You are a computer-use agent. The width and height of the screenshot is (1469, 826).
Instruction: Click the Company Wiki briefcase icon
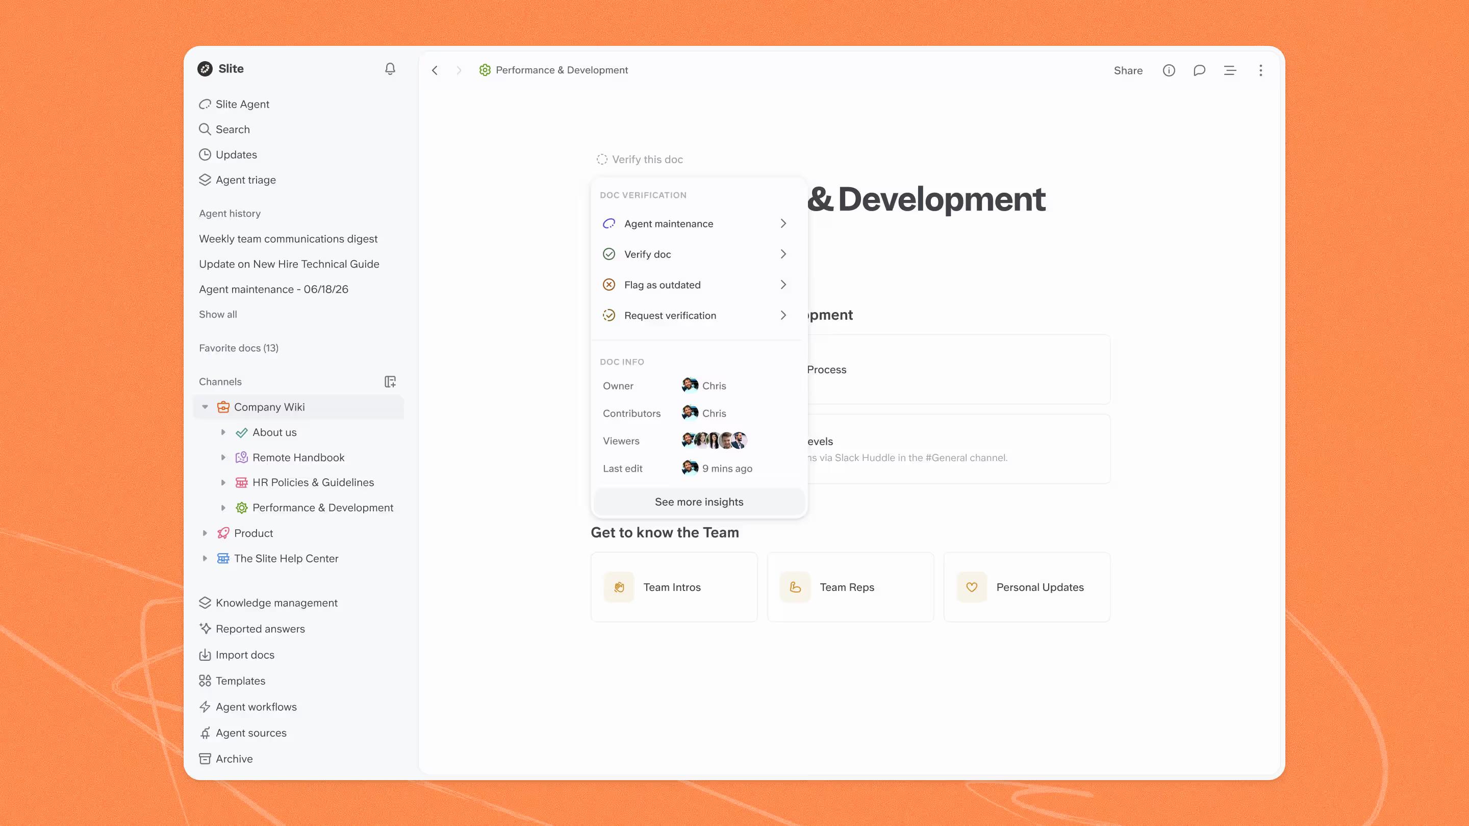pos(223,407)
